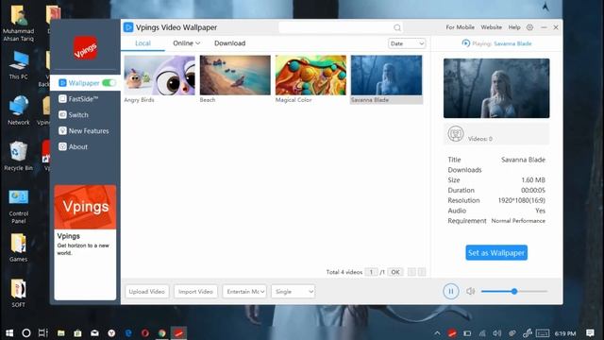The width and height of the screenshot is (604, 340).
Task: Open Microsoft Edge from the taskbar
Action: pos(128,333)
